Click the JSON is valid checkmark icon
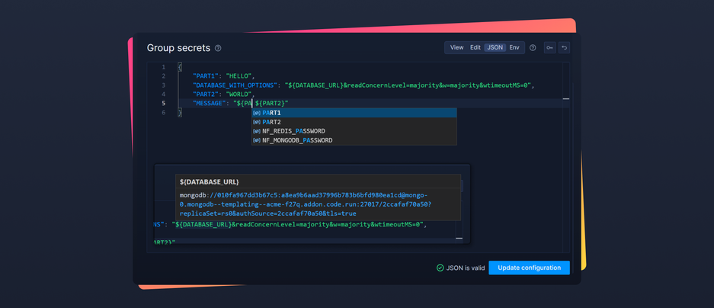The image size is (714, 308). [x=440, y=268]
